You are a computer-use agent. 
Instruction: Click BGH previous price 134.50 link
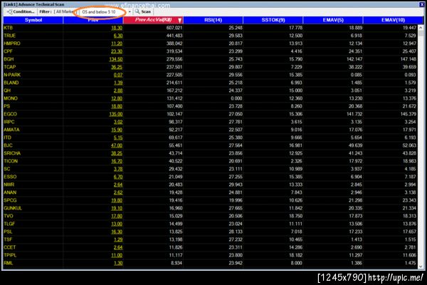(115, 59)
